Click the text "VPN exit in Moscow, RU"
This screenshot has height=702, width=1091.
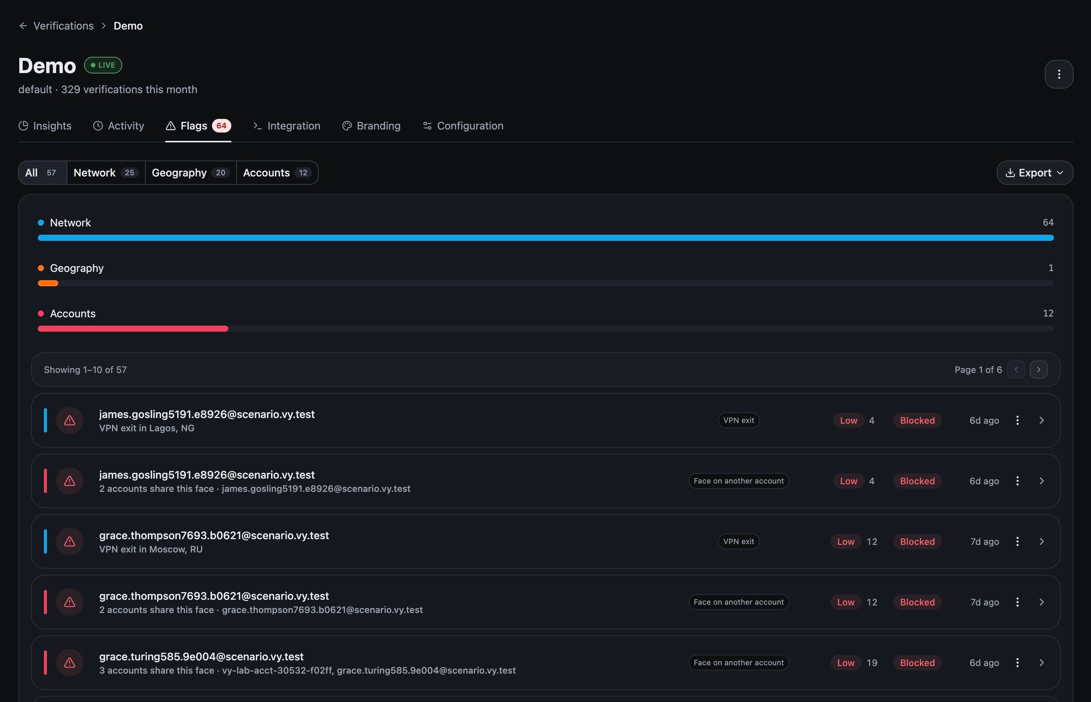(151, 549)
